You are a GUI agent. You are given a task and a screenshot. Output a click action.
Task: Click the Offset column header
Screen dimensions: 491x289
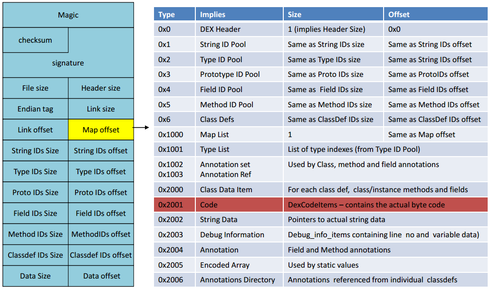click(435, 14)
